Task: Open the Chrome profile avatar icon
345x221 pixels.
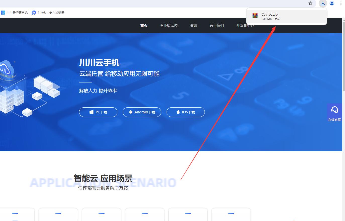Action: pos(332,3)
